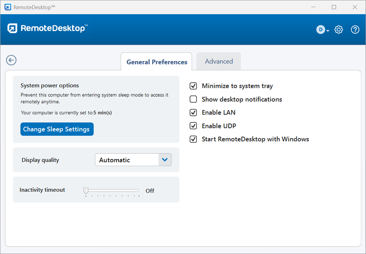Click the Inactivity timeout slider handle
Screen dimensions: 366x254
click(x=86, y=190)
